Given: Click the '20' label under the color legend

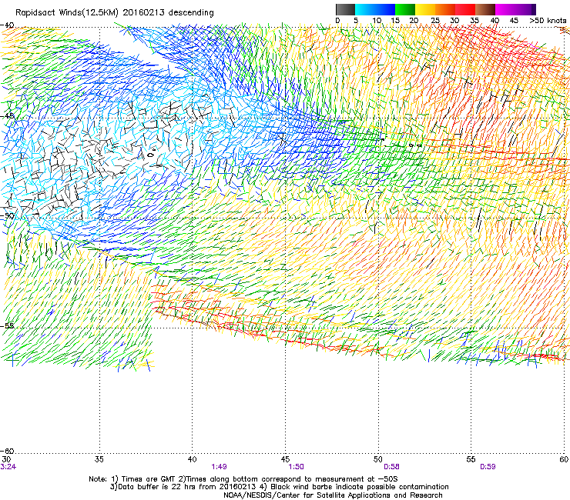Looking at the screenshot, I should point(414,21).
